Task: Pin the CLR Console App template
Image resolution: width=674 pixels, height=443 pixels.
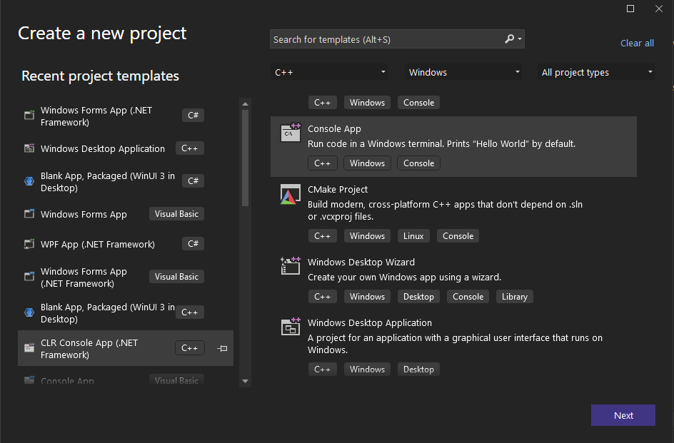Action: click(222, 348)
